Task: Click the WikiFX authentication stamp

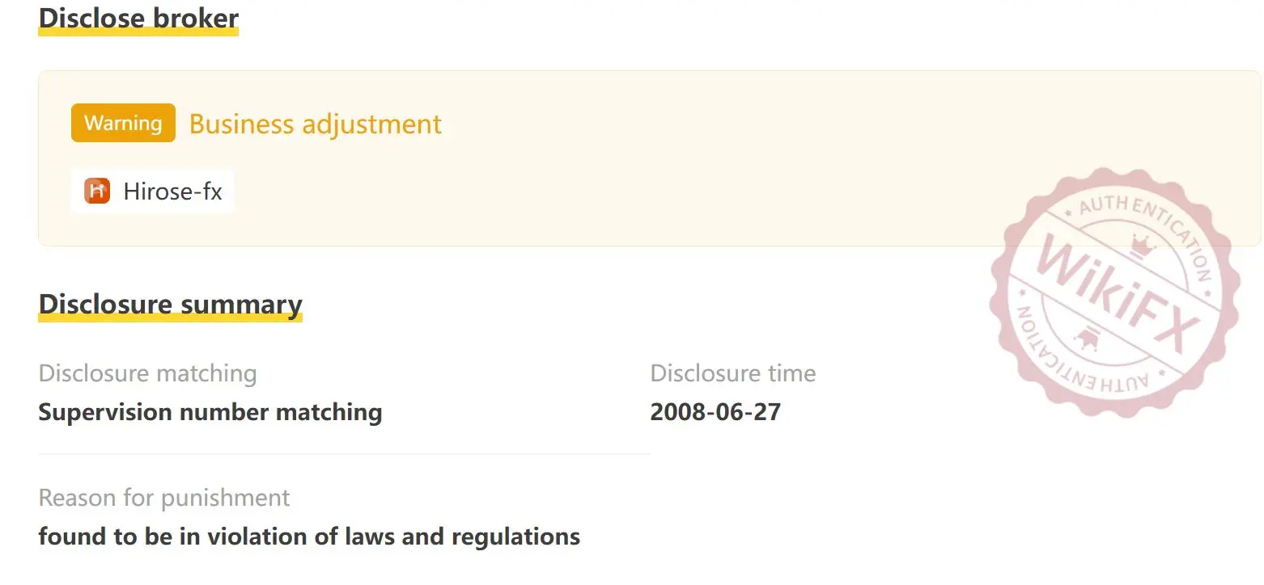Action: 1114,292
